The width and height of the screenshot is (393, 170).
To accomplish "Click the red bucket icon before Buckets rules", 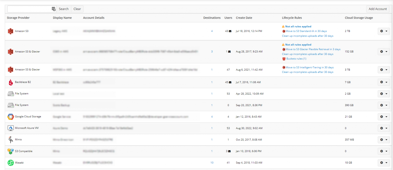I will [x=284, y=59].
